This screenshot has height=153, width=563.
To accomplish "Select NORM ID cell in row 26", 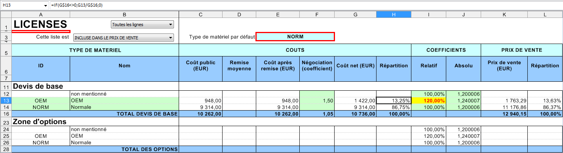I will tap(41, 142).
